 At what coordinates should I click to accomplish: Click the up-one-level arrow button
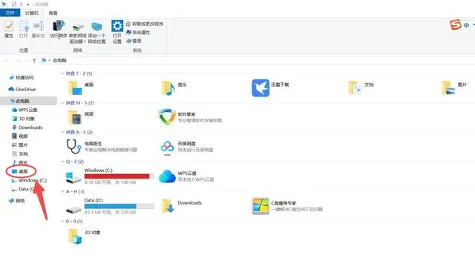pos(34,61)
